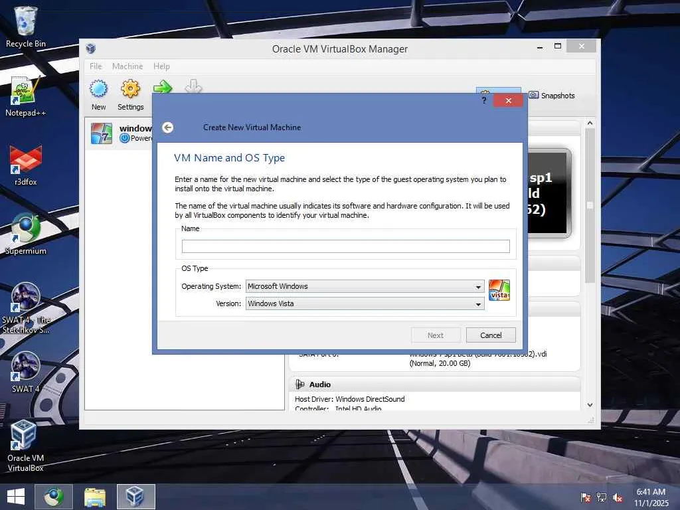Click the Action Center flag tray icon
The height and width of the screenshot is (510, 680).
click(x=586, y=497)
